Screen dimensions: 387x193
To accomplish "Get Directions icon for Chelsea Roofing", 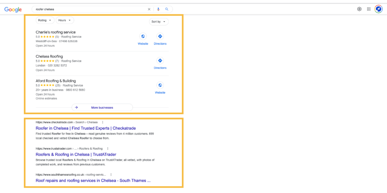I will click(x=160, y=61).
